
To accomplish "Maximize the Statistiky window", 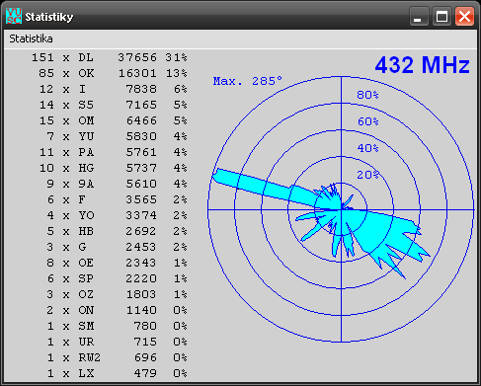I will click(x=441, y=16).
